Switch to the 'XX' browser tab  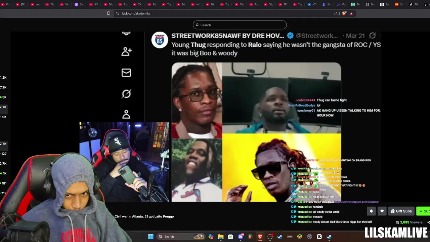tap(137, 4)
